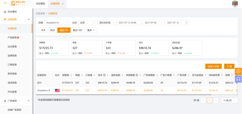Image resolution: width=242 pixels, height=114 pixels.
Task: Open the orange video play floating icon
Action: point(238,71)
